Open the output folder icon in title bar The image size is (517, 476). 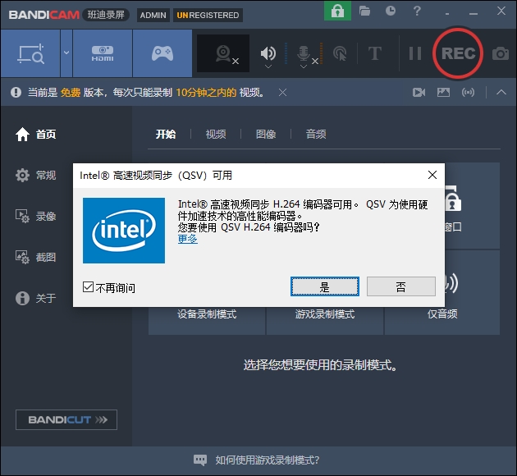[365, 11]
